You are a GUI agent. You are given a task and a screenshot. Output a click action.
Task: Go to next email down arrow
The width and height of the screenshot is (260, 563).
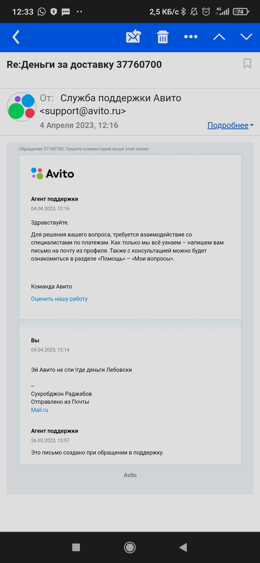tap(246, 37)
